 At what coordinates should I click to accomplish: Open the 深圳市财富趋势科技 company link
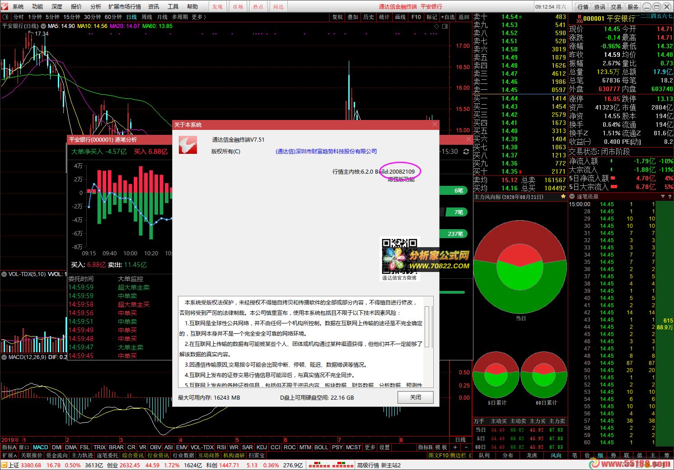[326, 152]
